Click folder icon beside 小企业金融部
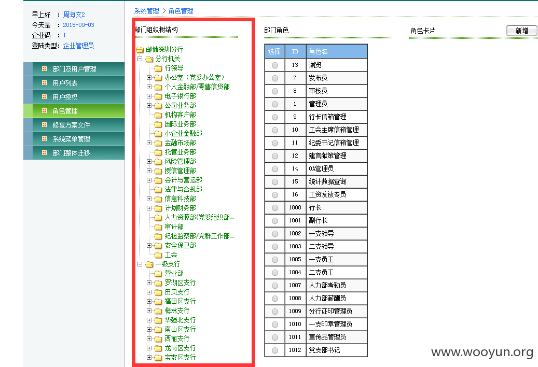Screen dimensions: 538x367 click(158, 133)
